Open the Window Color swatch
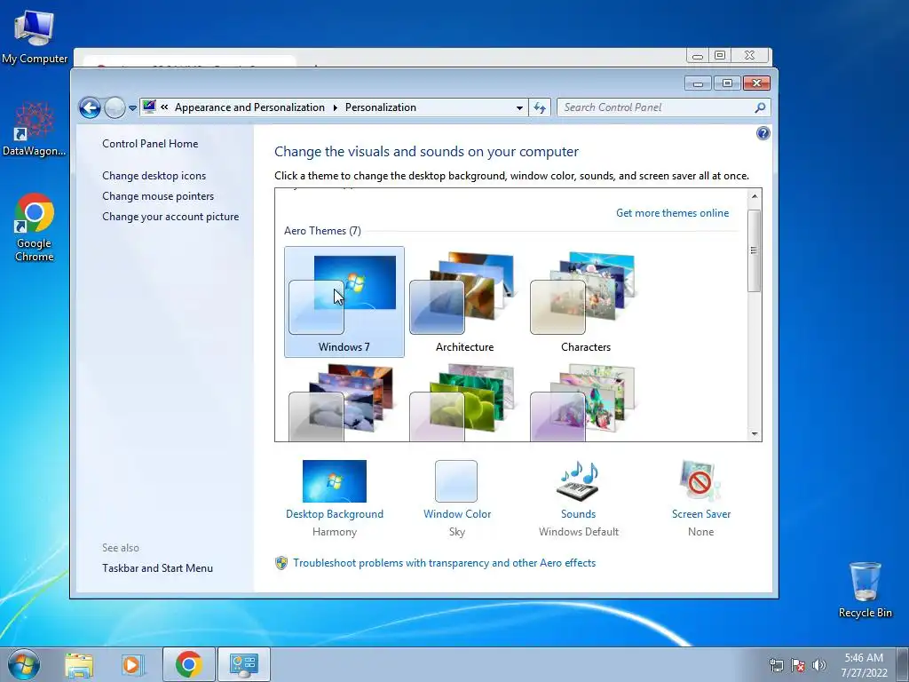 456,481
